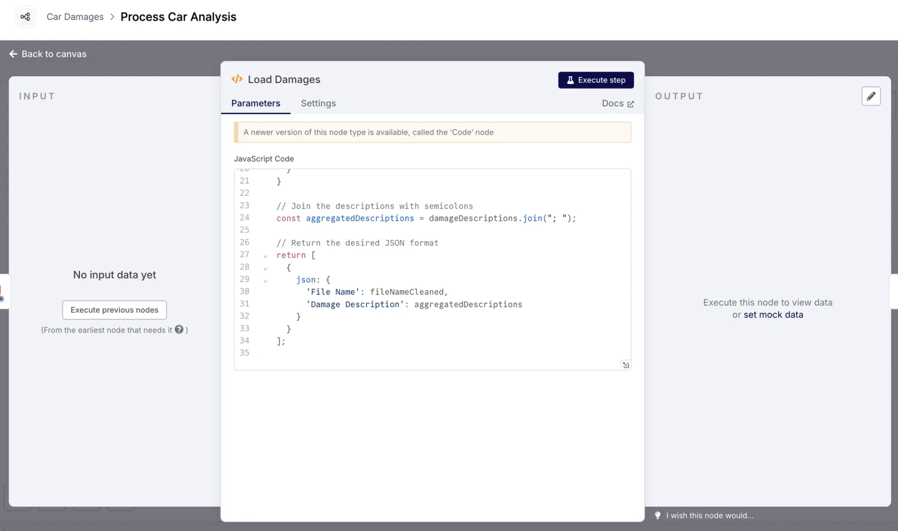This screenshot has width=898, height=531.
Task: Click Execute previous nodes
Action: click(114, 310)
